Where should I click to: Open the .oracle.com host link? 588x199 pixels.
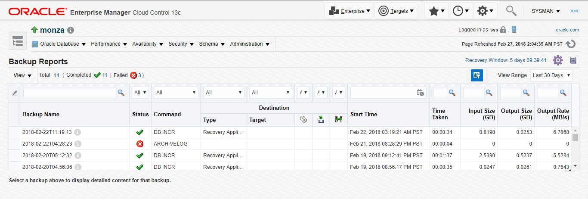tap(567, 30)
